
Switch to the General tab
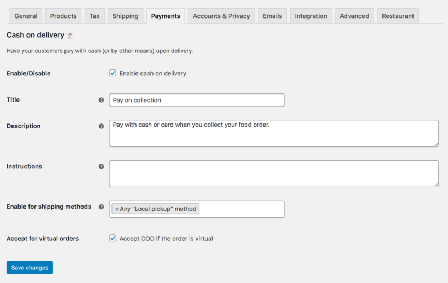[x=26, y=16]
